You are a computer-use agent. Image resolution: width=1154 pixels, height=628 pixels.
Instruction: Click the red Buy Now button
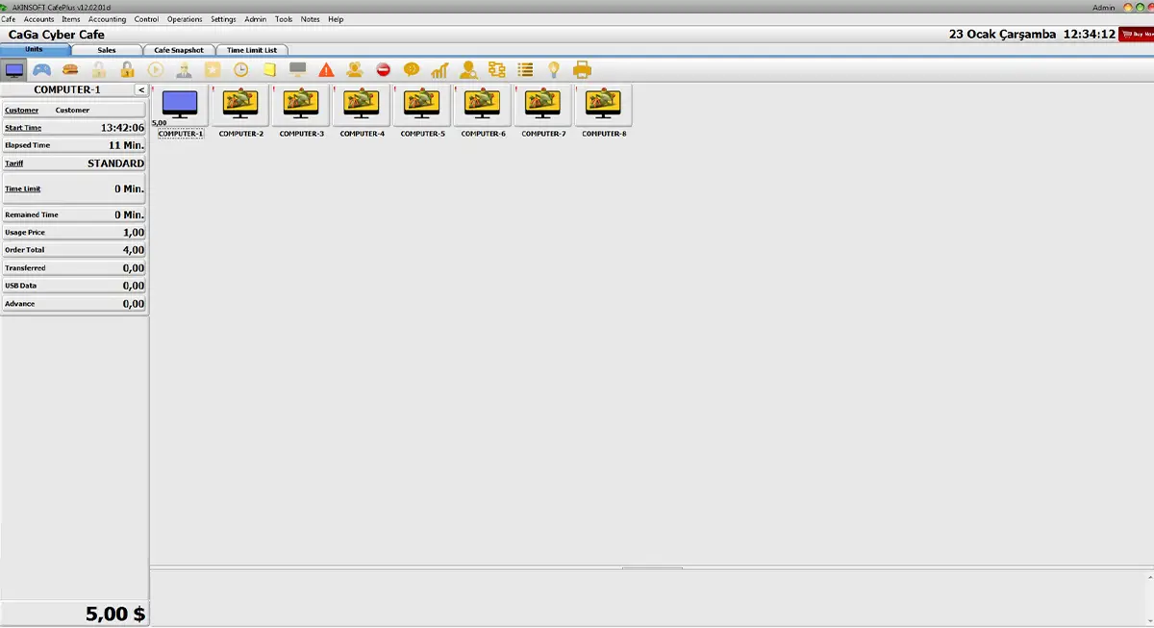(x=1136, y=34)
